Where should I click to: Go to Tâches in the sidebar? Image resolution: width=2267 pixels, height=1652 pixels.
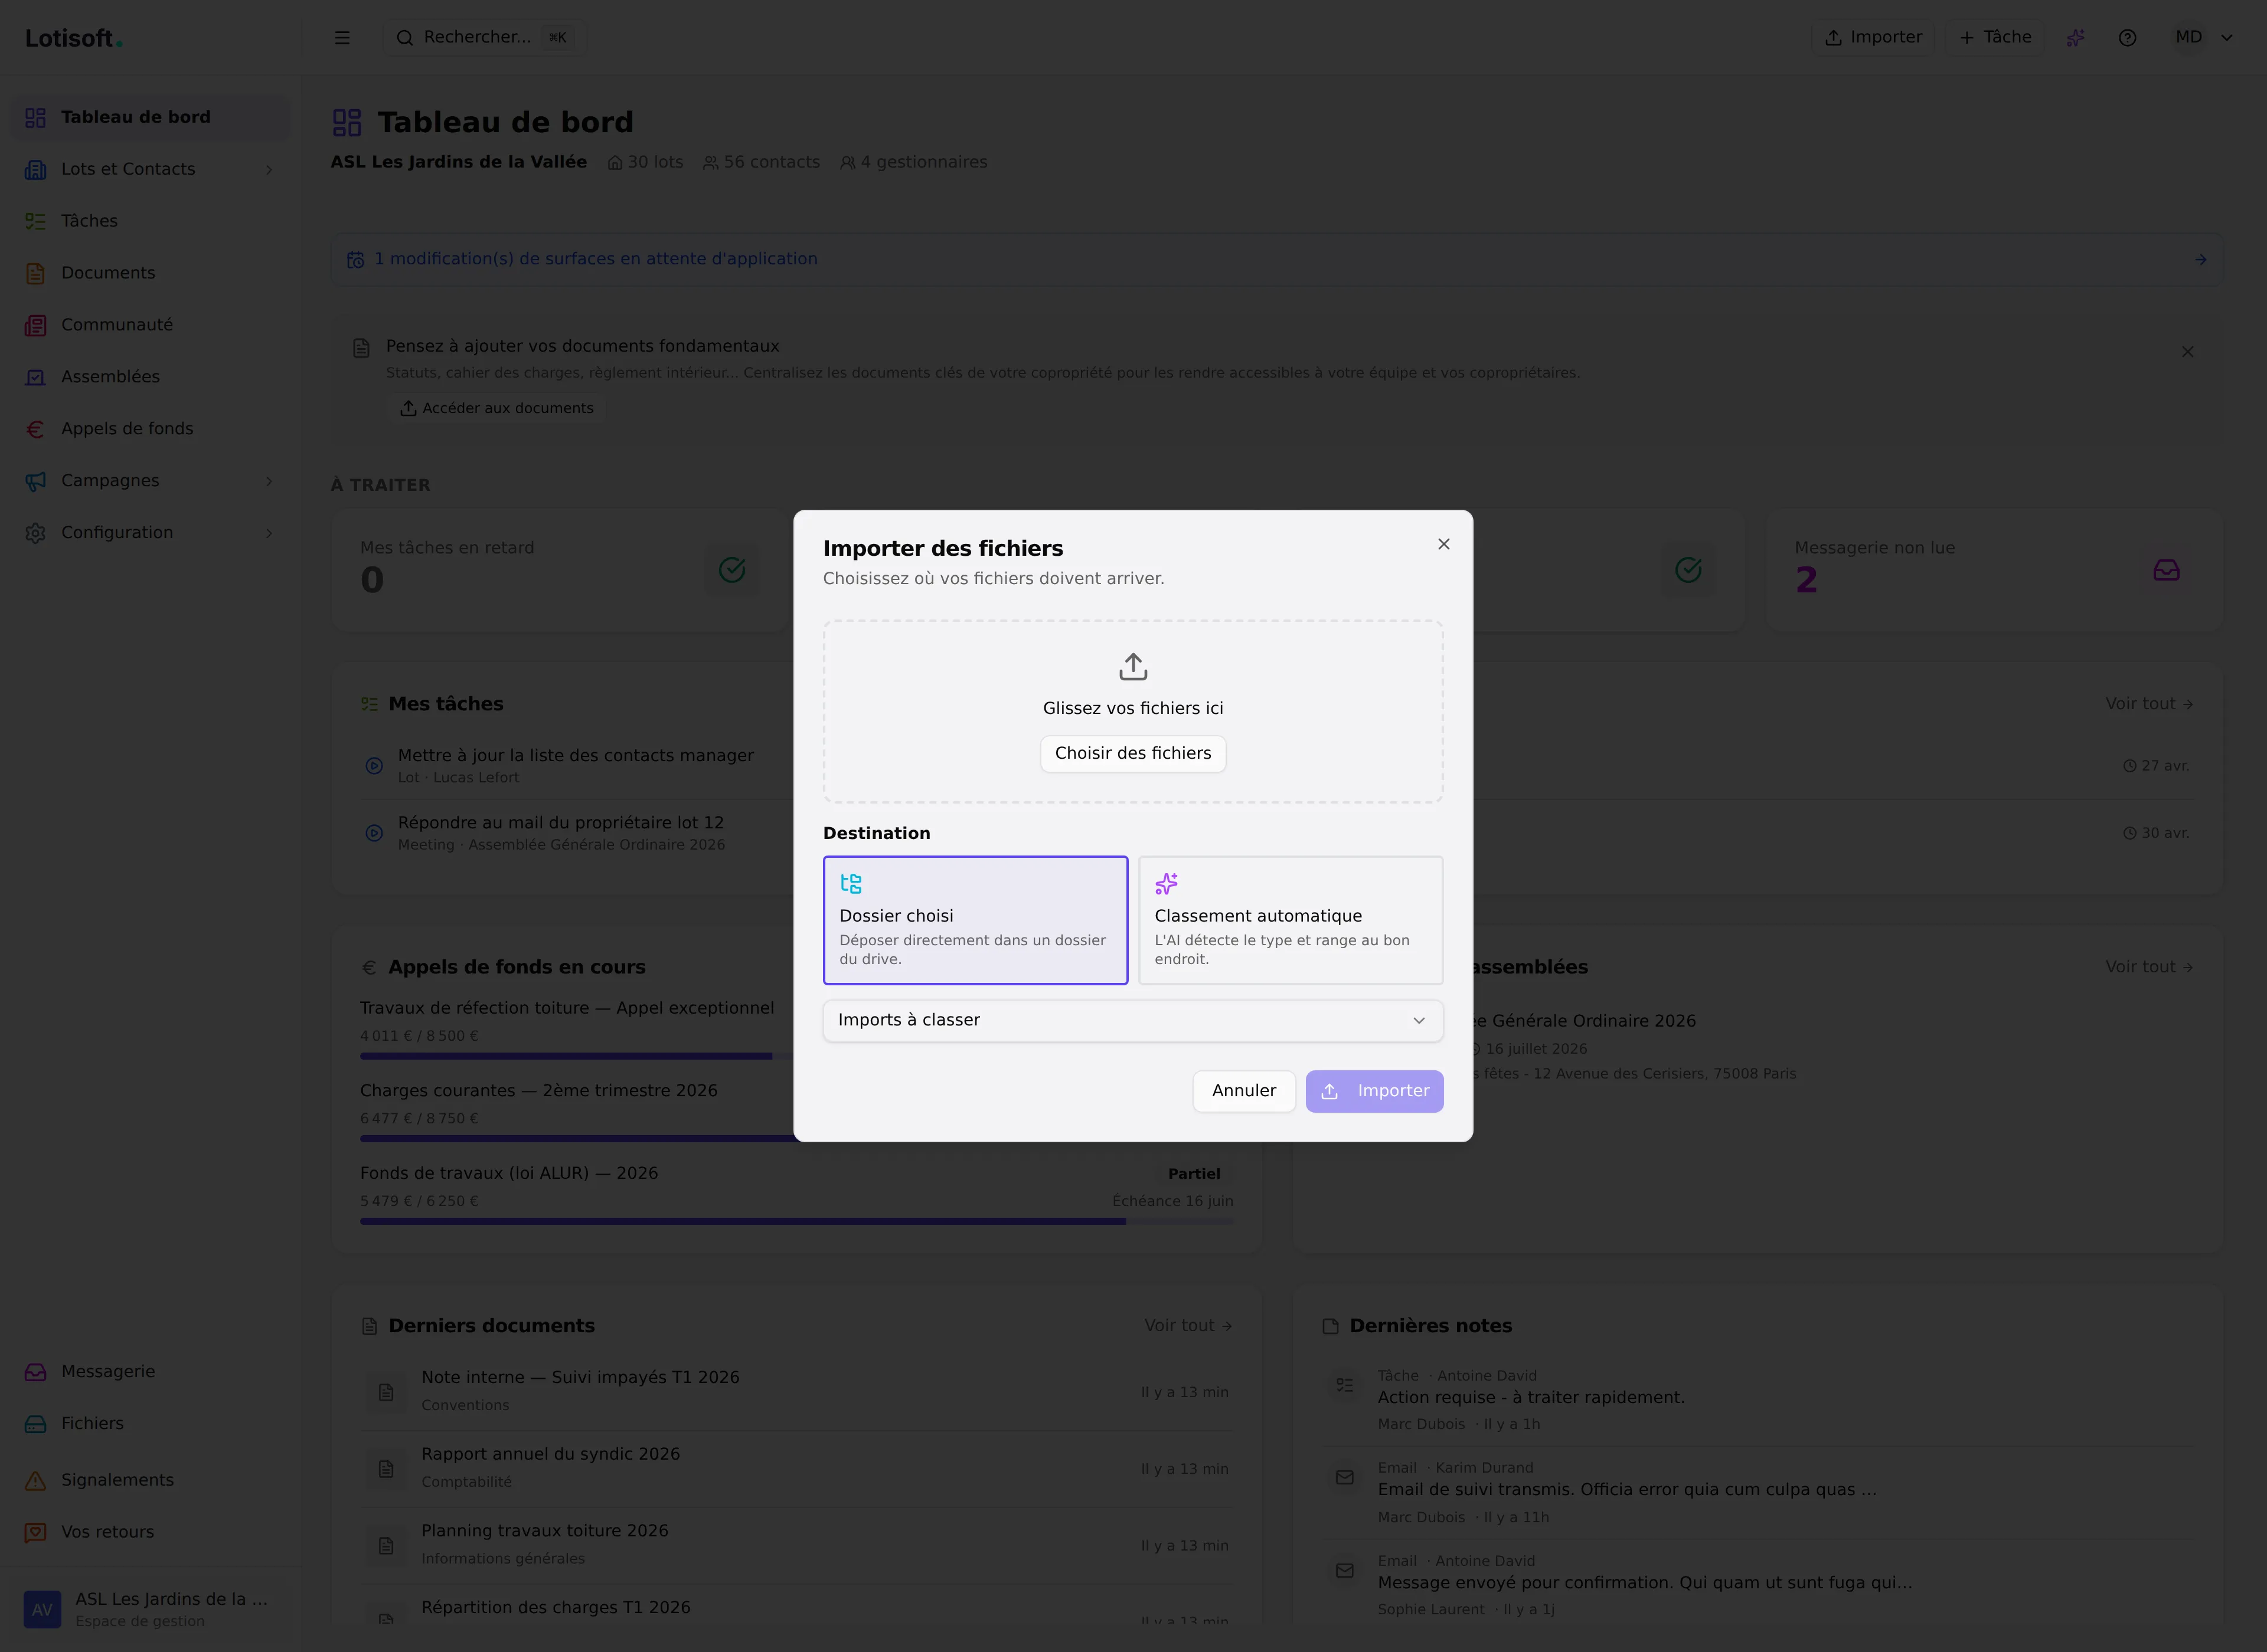point(150,221)
